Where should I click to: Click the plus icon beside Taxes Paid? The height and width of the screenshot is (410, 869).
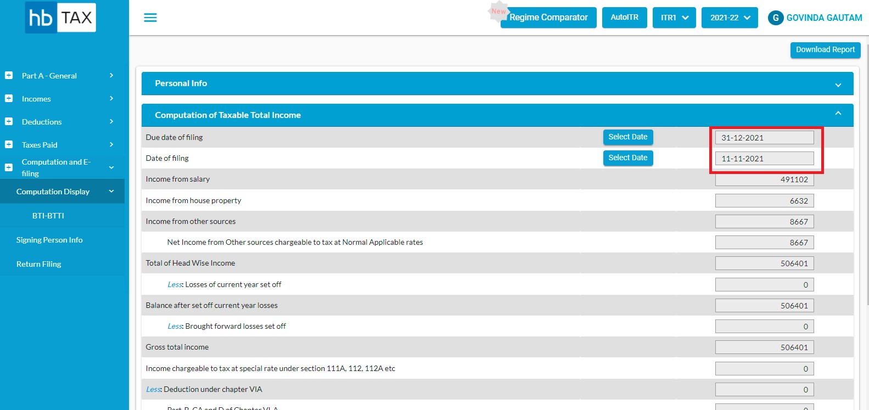tap(9, 144)
